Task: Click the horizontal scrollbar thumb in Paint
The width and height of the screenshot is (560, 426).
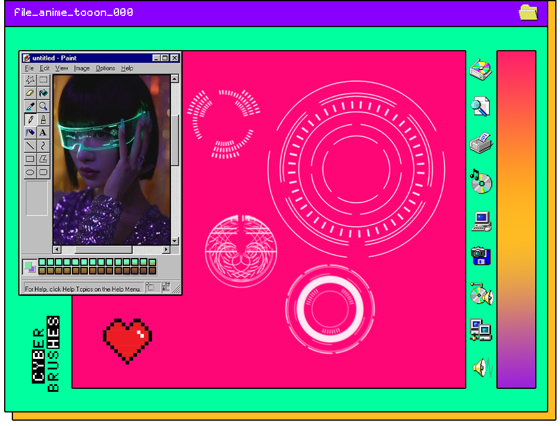Action: [104, 249]
